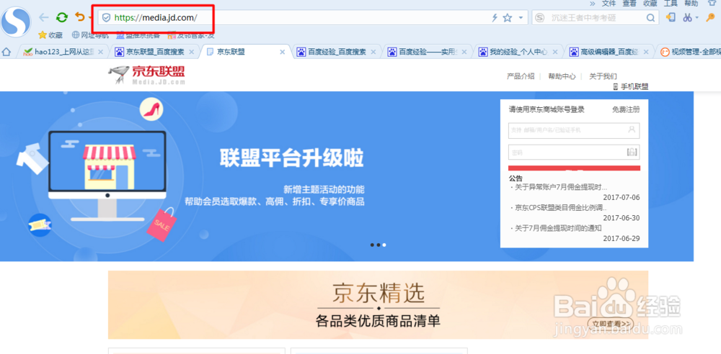Open 产品介绍 link
721x354 pixels.
pyautogui.click(x=521, y=76)
